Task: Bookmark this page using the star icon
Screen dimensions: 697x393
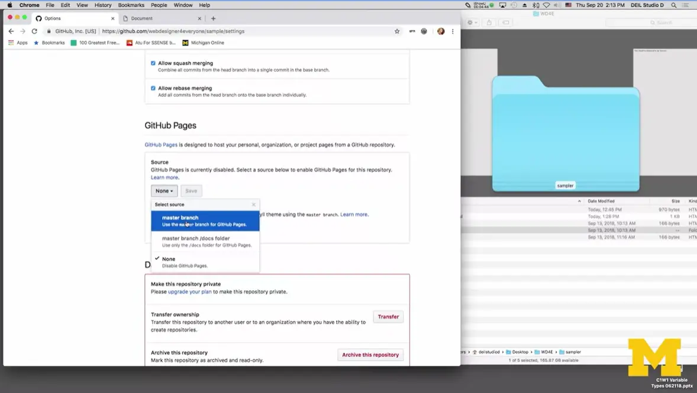Action: [397, 31]
